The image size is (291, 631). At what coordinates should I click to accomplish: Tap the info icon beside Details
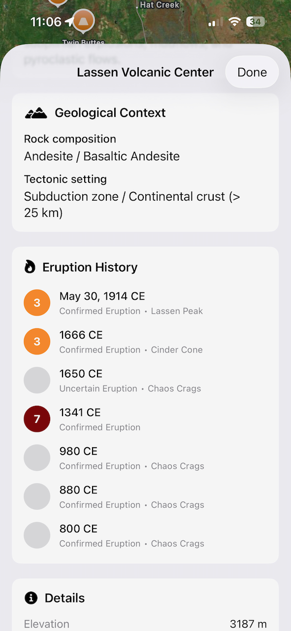pos(31,597)
